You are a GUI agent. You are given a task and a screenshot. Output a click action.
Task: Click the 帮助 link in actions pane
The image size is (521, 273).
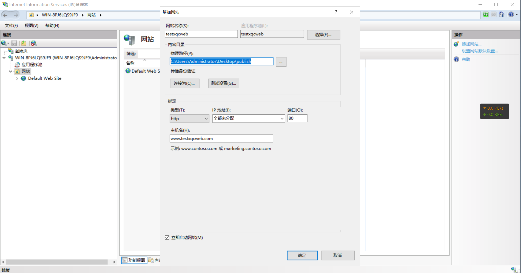click(x=466, y=59)
